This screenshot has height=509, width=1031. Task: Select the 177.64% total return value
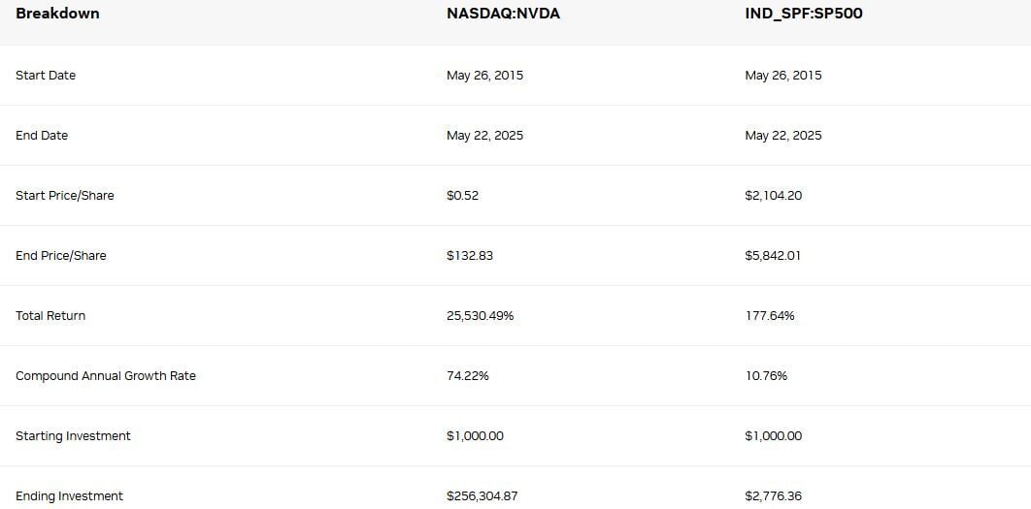point(770,316)
